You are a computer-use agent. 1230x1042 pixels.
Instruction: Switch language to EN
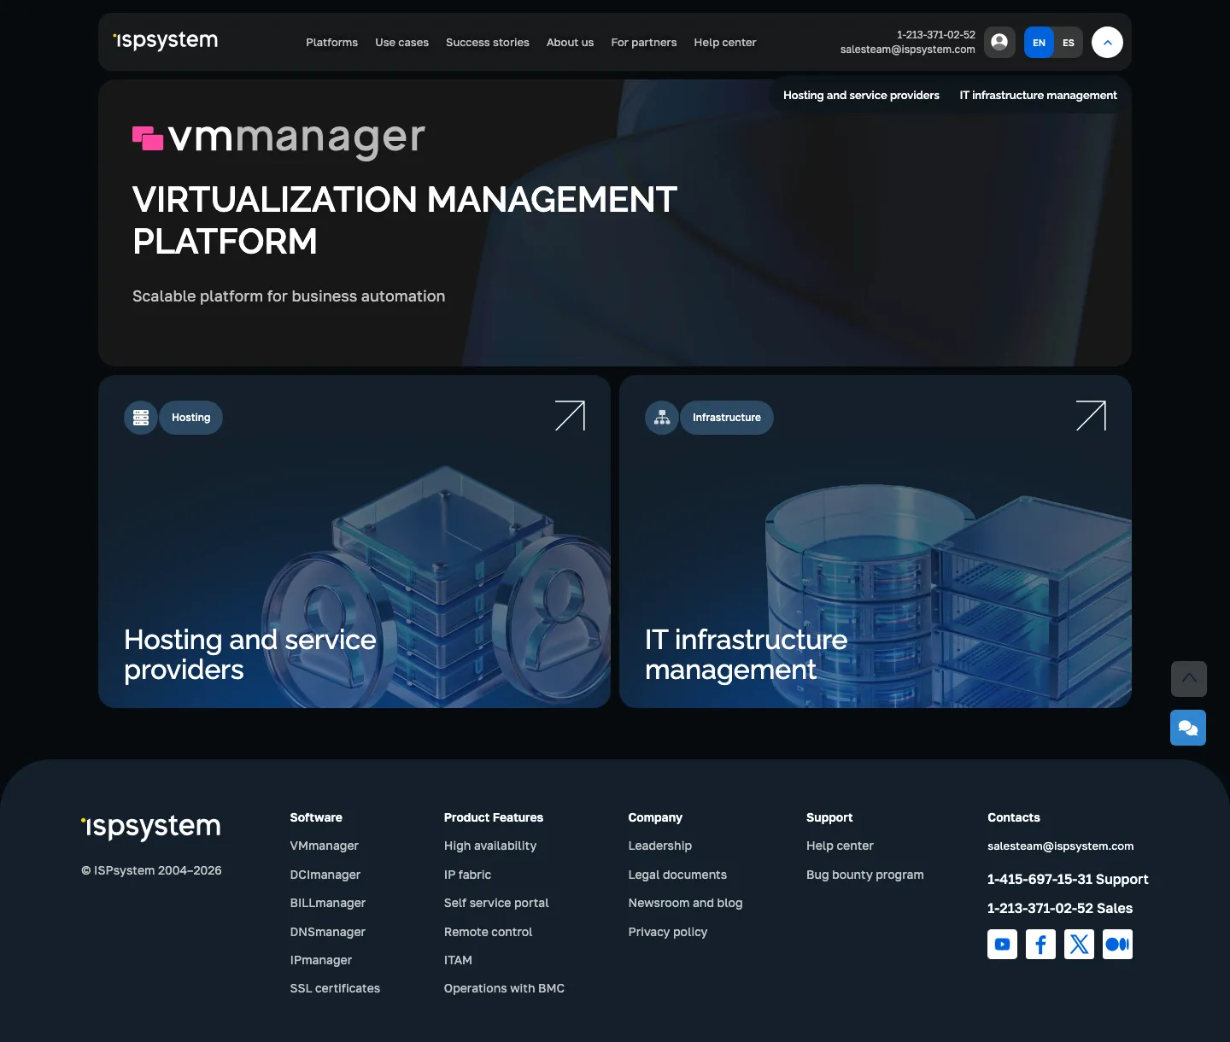pos(1039,42)
